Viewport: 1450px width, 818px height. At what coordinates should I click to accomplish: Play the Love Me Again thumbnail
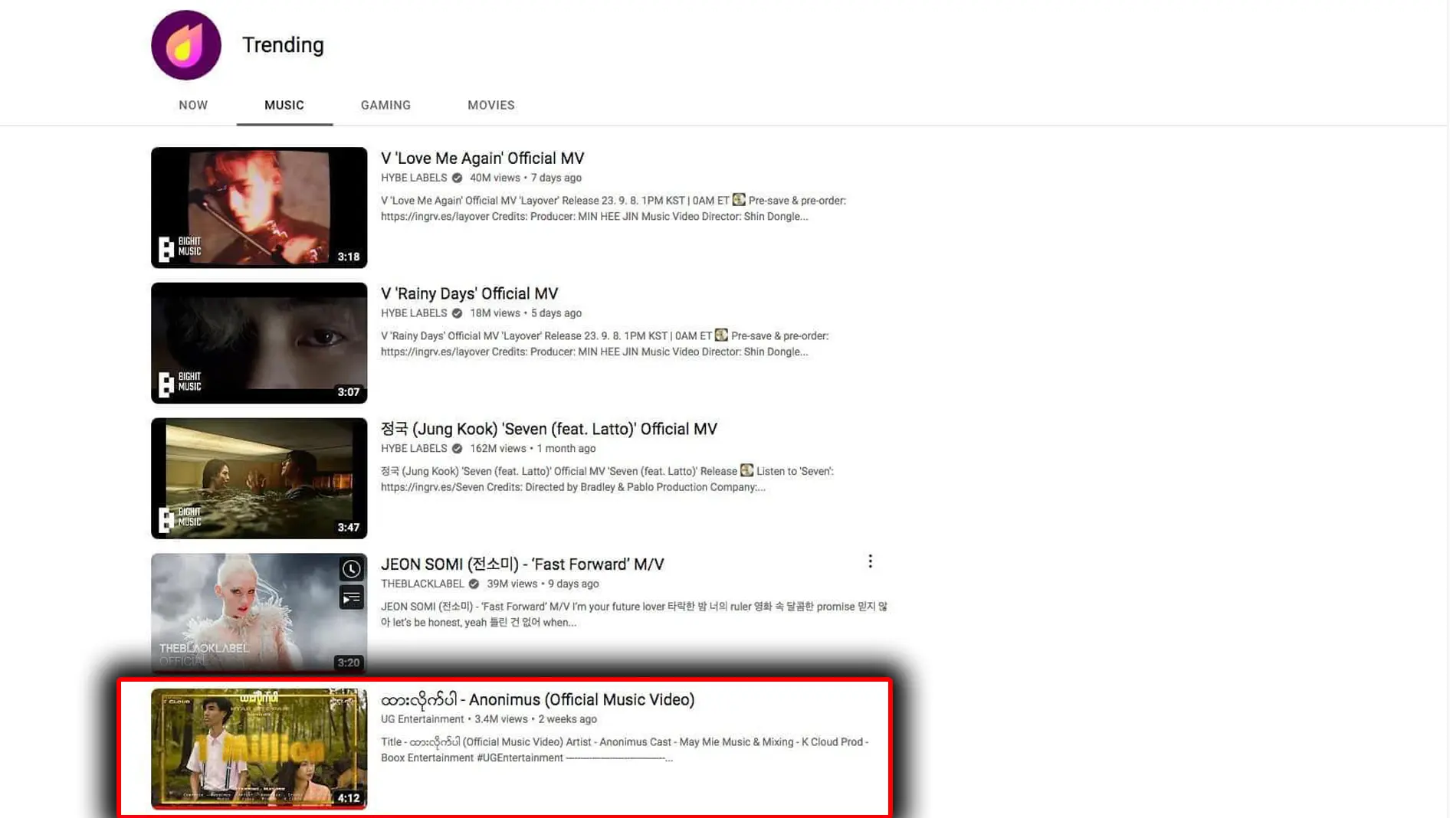point(259,208)
